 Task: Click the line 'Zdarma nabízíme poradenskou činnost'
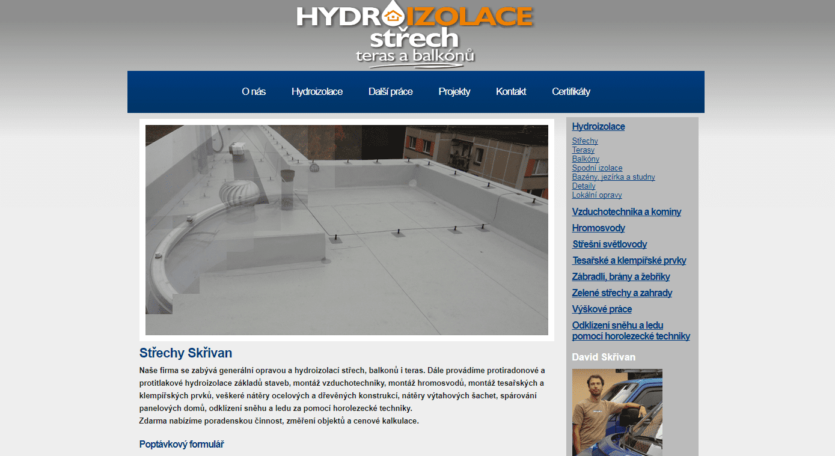click(x=279, y=421)
